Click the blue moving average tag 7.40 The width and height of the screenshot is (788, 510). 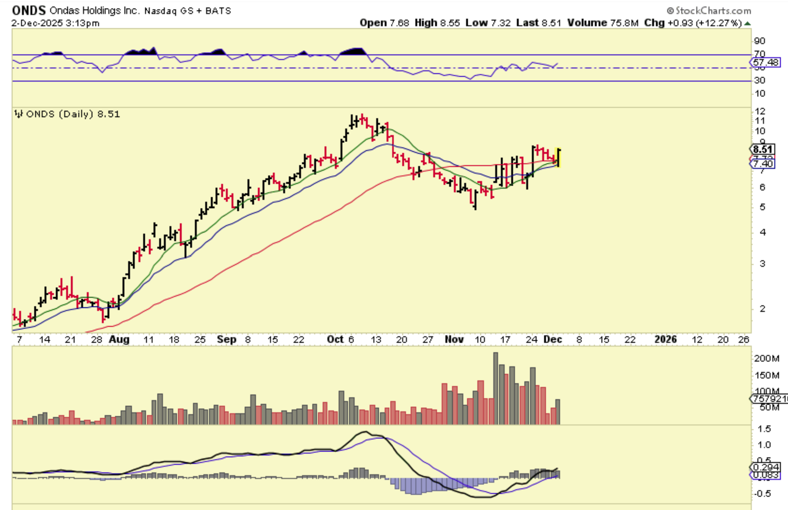763,164
